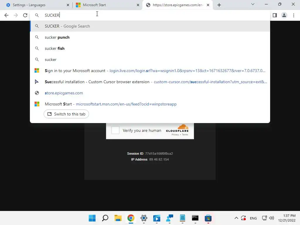Select the store.epicgames.com tab
Image resolution: width=300 pixels, height=225 pixels.
tap(177, 5)
